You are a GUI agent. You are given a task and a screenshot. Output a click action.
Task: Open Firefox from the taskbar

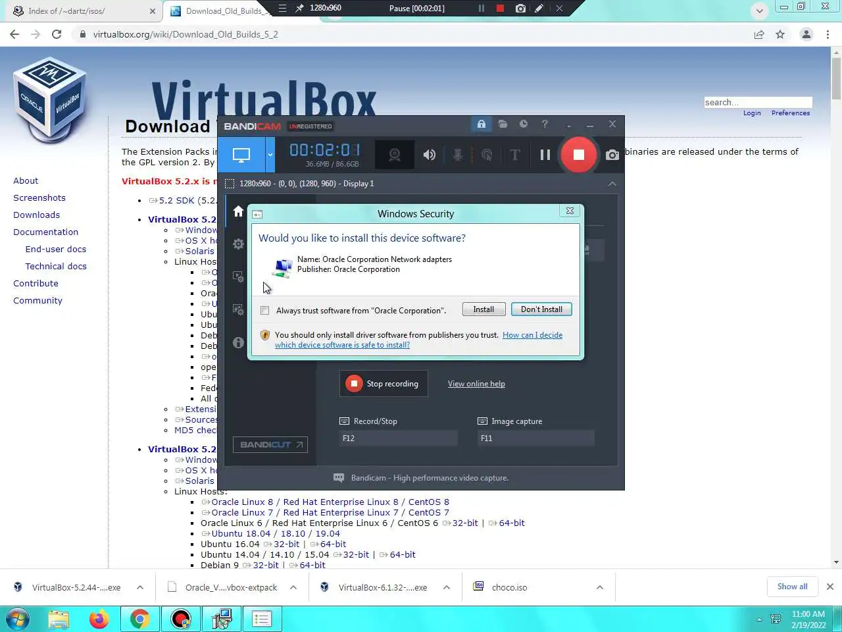click(x=99, y=619)
